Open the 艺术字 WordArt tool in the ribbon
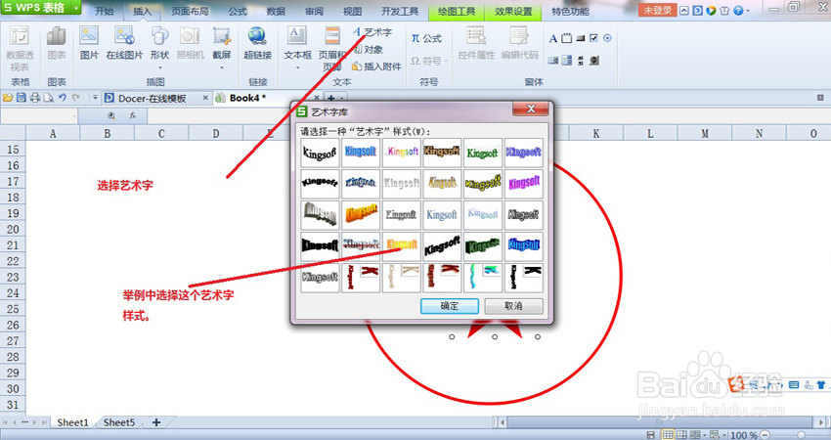 (x=372, y=32)
